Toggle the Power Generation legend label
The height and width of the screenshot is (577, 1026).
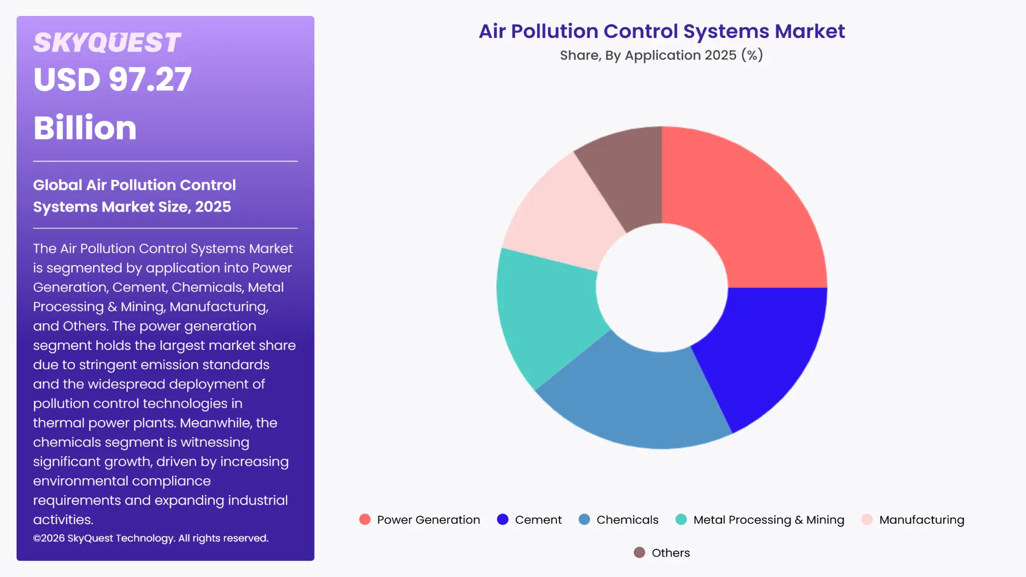(429, 520)
